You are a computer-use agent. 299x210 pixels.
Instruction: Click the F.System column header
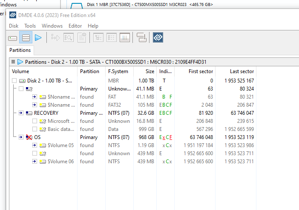119,71
